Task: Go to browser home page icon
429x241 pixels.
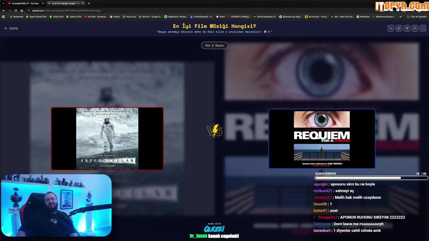Action: [x=22, y=10]
